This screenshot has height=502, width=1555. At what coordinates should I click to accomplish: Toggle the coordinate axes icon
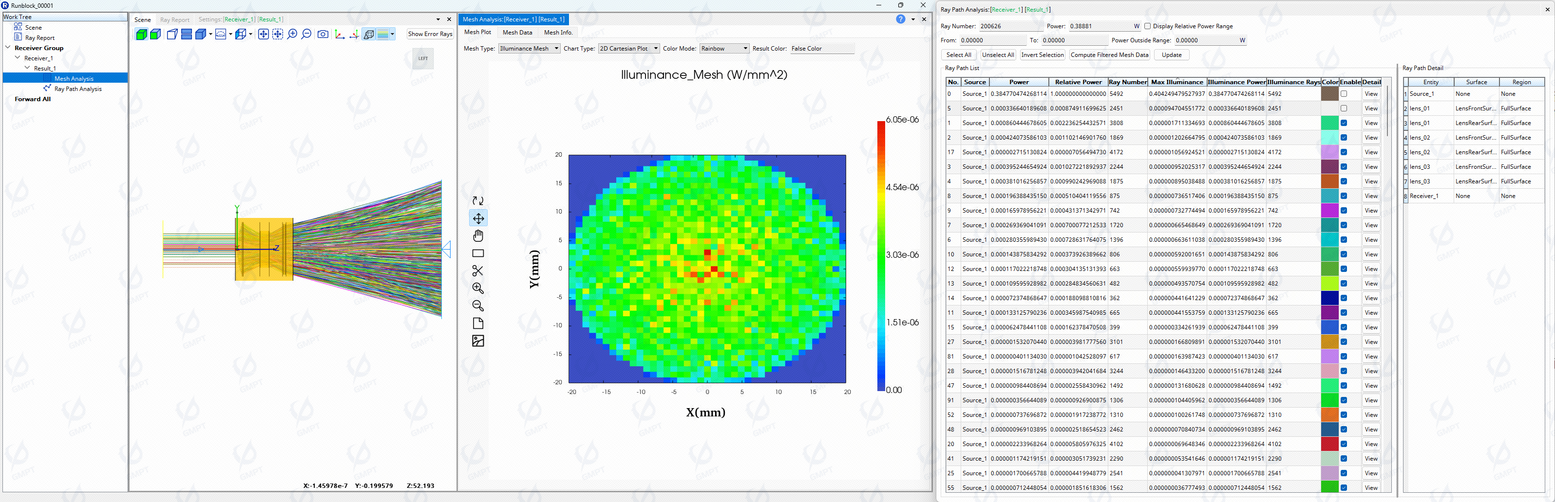tap(340, 35)
